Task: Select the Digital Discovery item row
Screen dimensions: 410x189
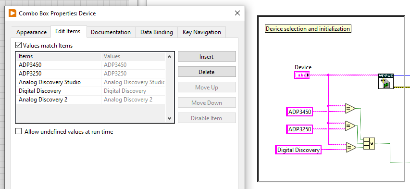Action: coord(59,91)
